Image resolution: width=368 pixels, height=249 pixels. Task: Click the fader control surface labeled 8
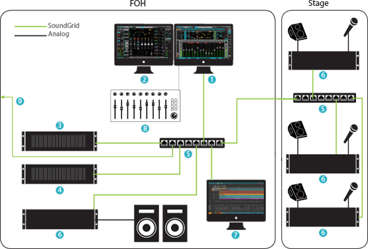145,106
